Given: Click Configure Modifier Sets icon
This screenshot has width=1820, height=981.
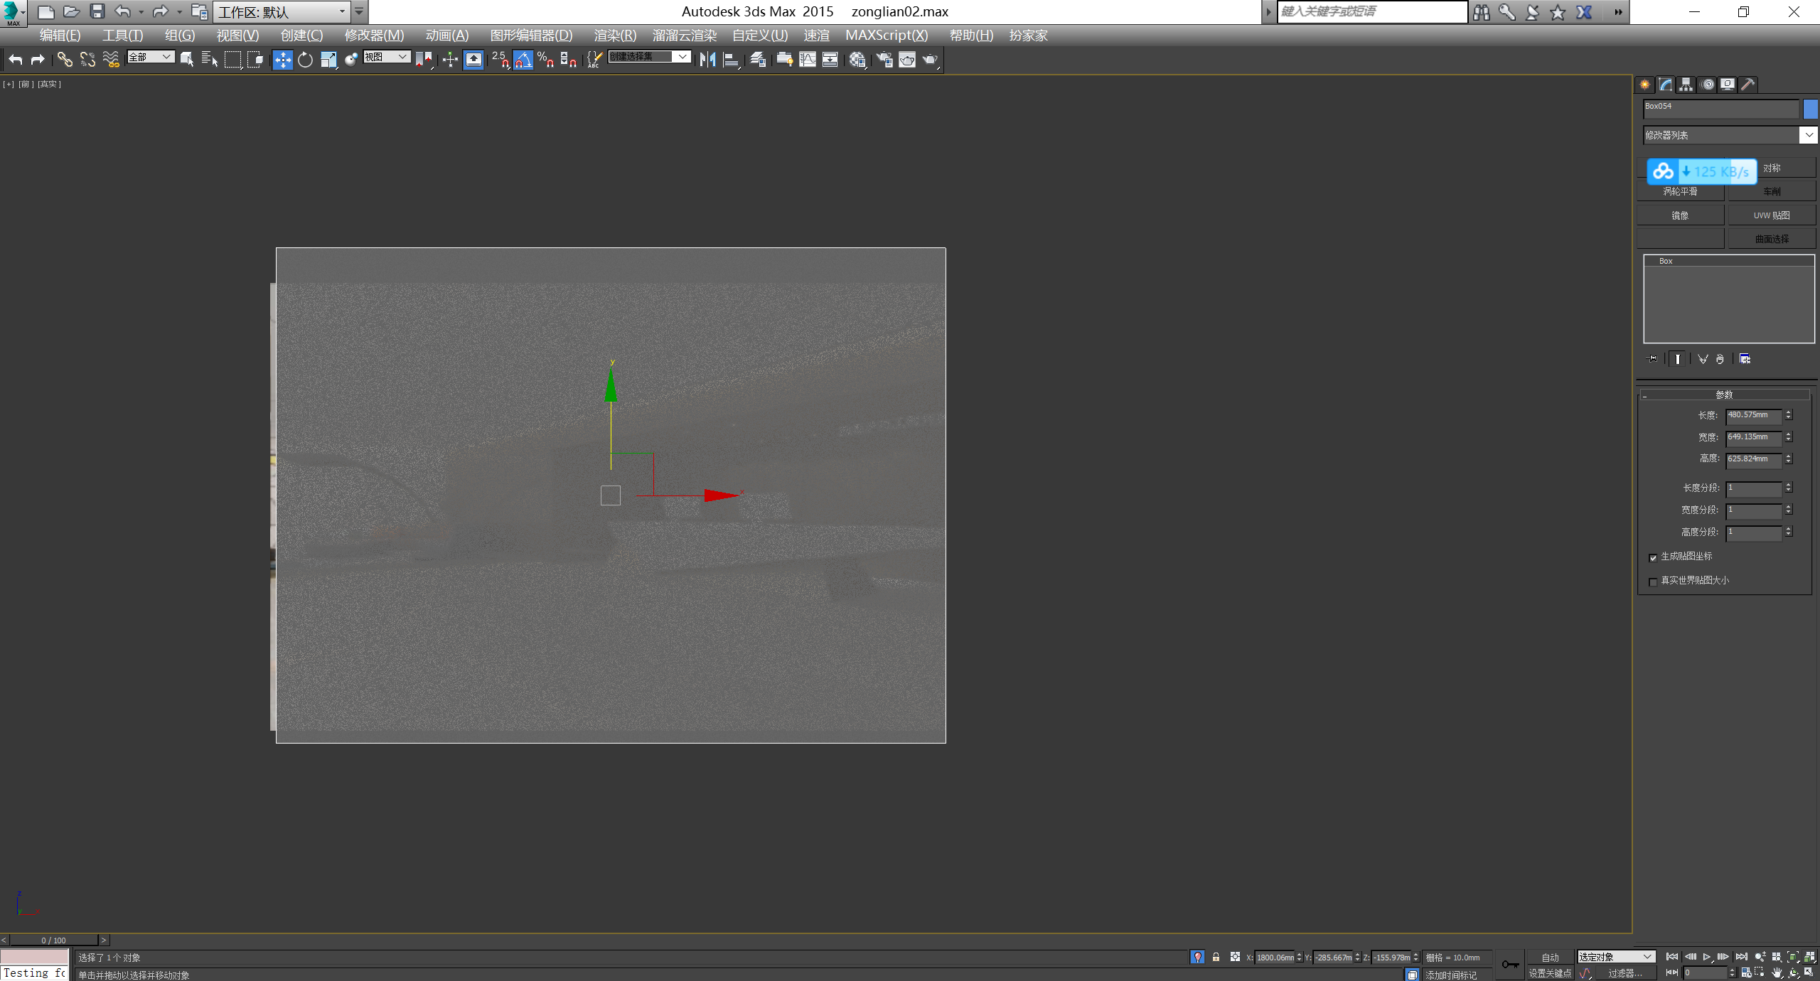Looking at the screenshot, I should click(x=1745, y=359).
